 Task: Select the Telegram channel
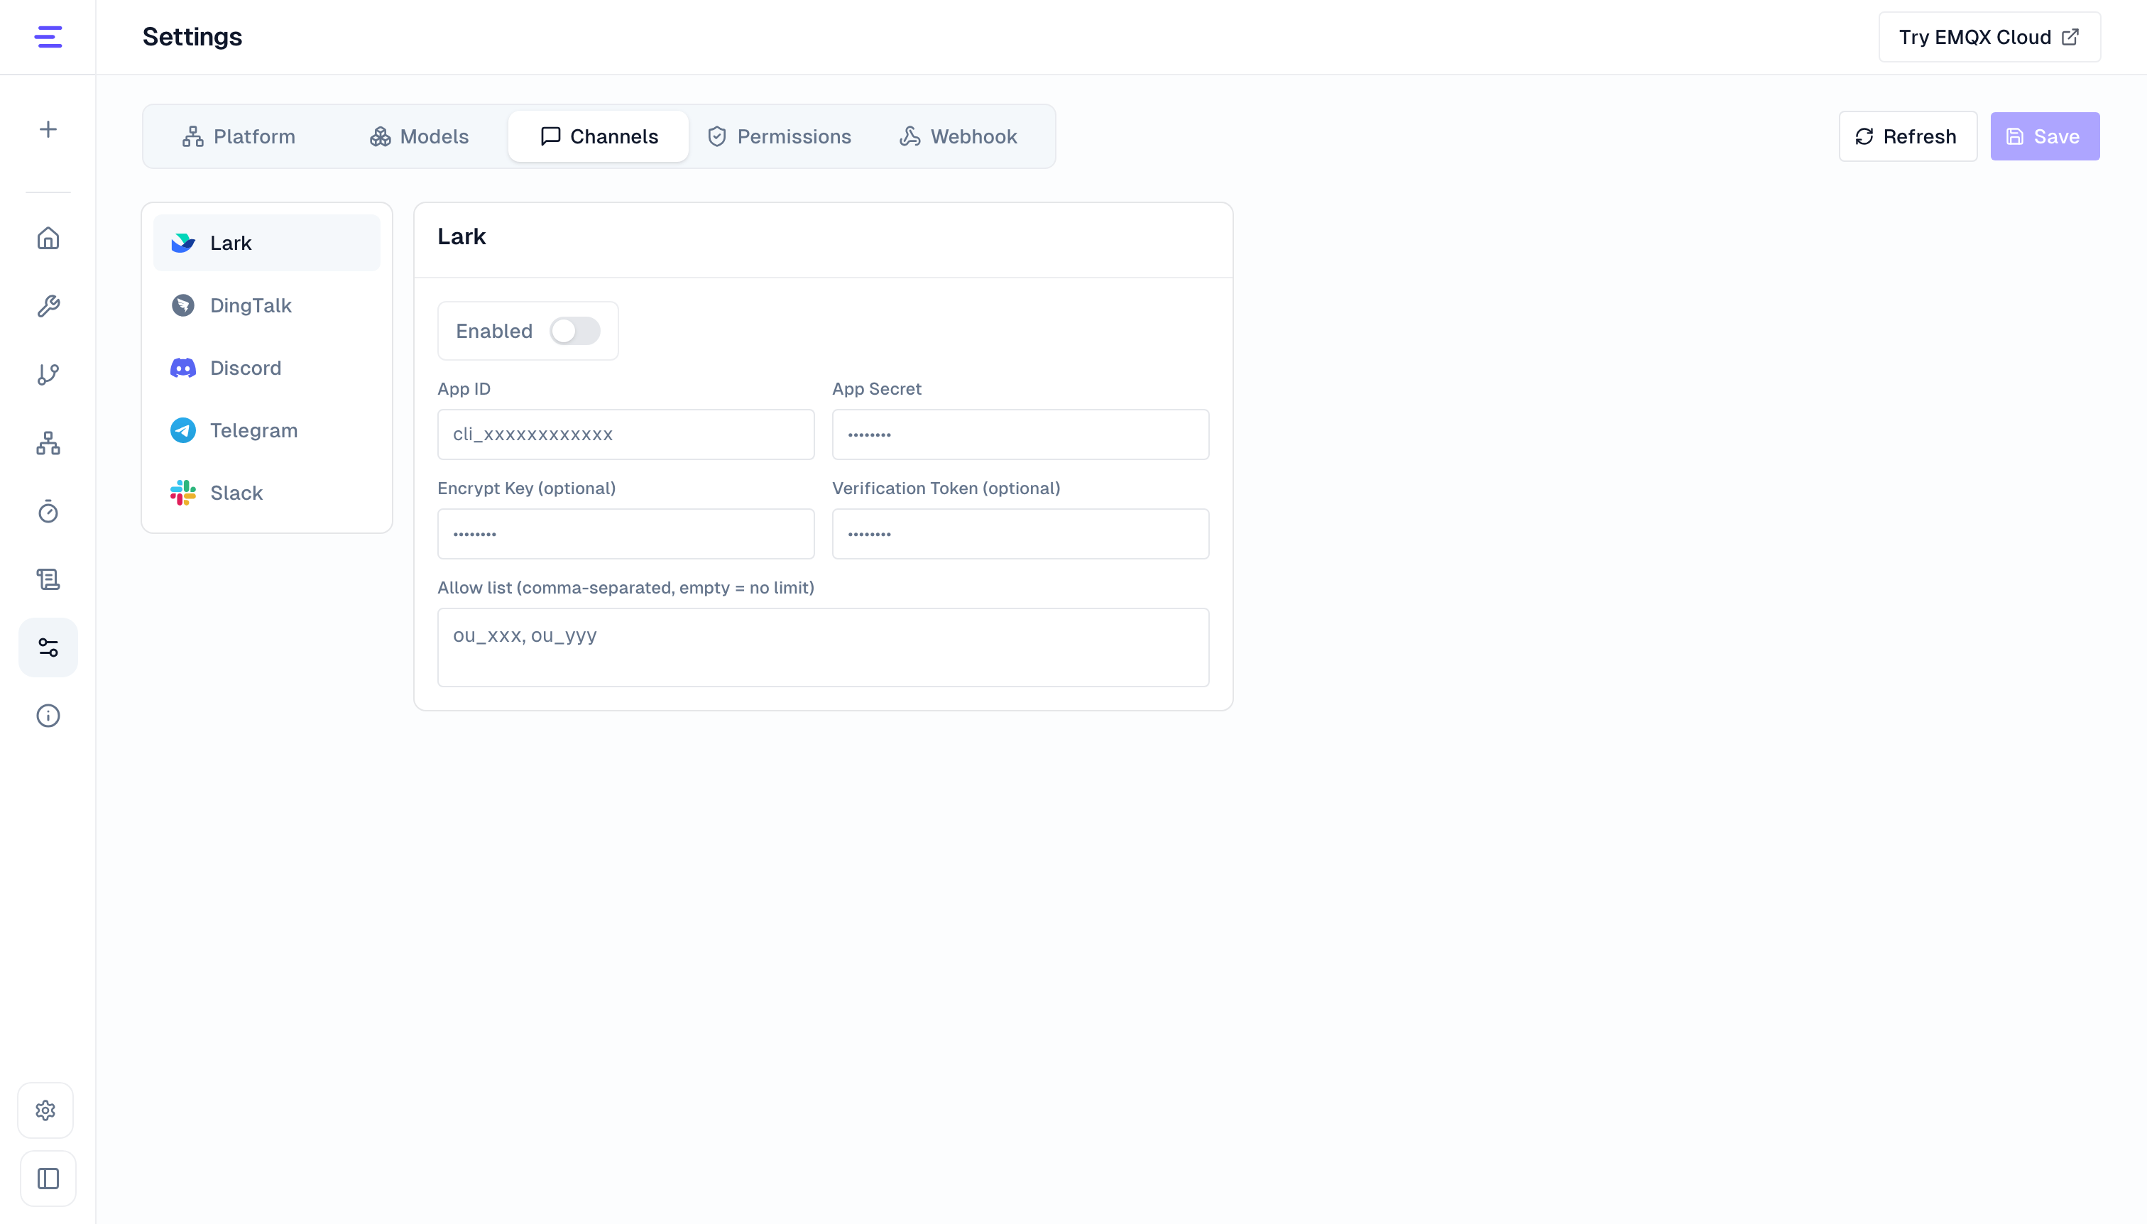(x=266, y=430)
